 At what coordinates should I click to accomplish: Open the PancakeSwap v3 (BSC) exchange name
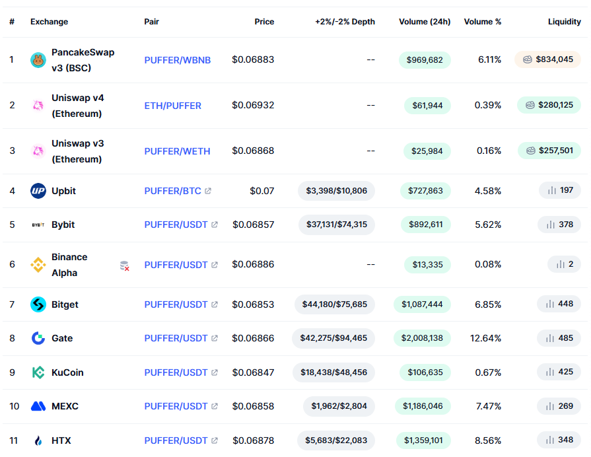pyautogui.click(x=83, y=60)
